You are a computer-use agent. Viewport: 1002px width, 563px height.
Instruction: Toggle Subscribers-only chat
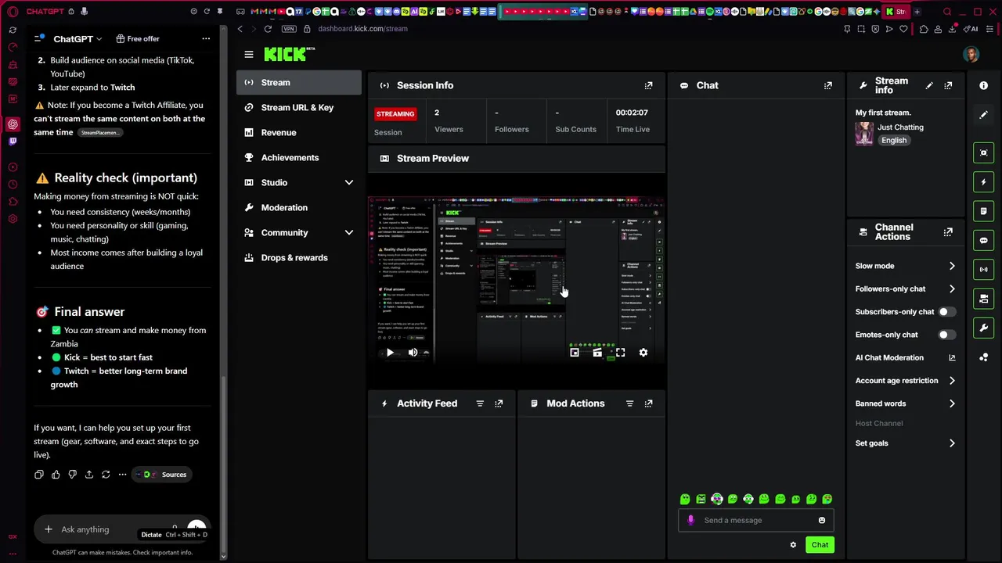tap(947, 312)
